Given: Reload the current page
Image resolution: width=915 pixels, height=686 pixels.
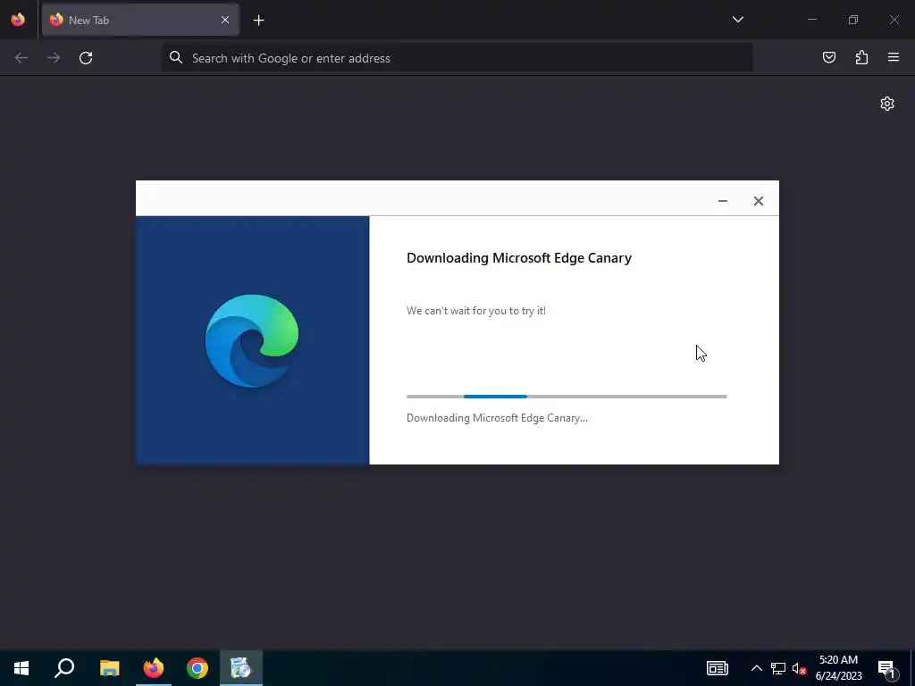Looking at the screenshot, I should (x=86, y=58).
